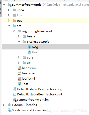This screenshot has width=90, height=115.
Task: Select the core package label
Action: tap(30, 57)
